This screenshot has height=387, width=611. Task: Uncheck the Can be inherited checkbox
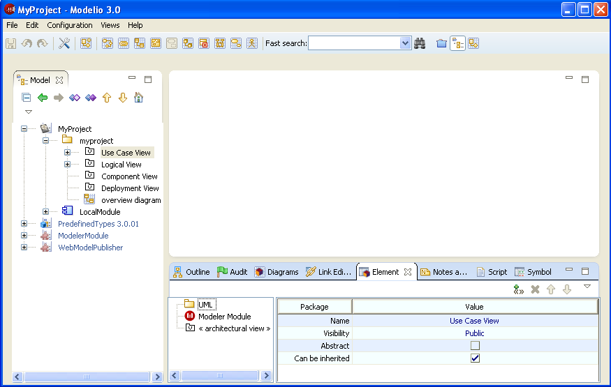click(475, 358)
